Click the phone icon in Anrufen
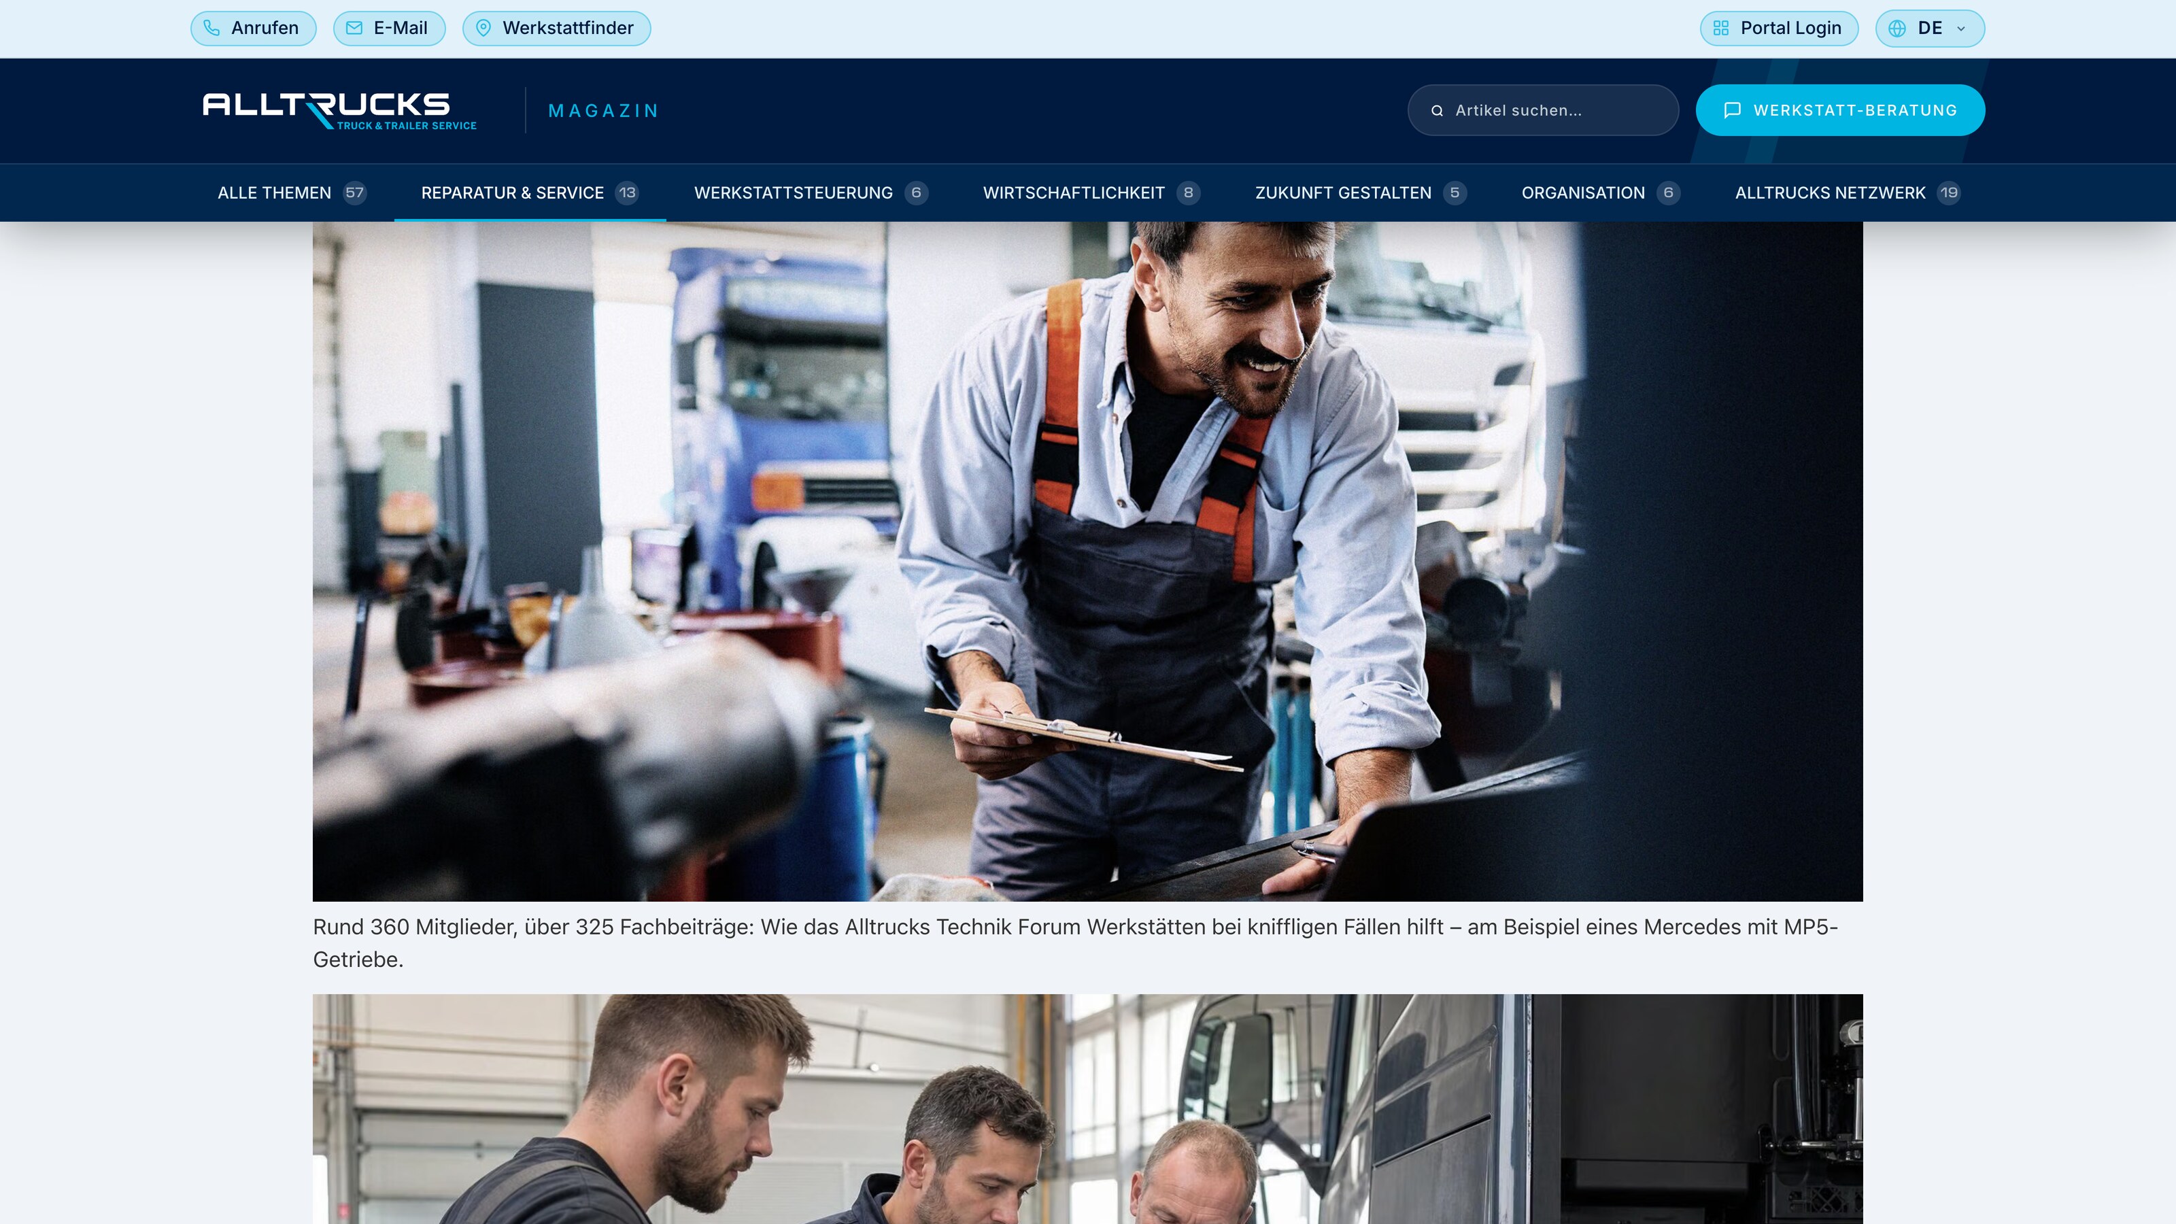Screen dimensions: 2176x1224 coord(212,28)
